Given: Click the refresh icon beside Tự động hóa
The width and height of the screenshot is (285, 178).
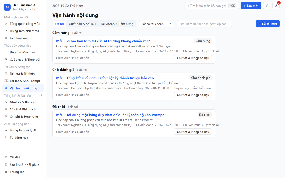Looking at the screenshot, I should point(6,137).
